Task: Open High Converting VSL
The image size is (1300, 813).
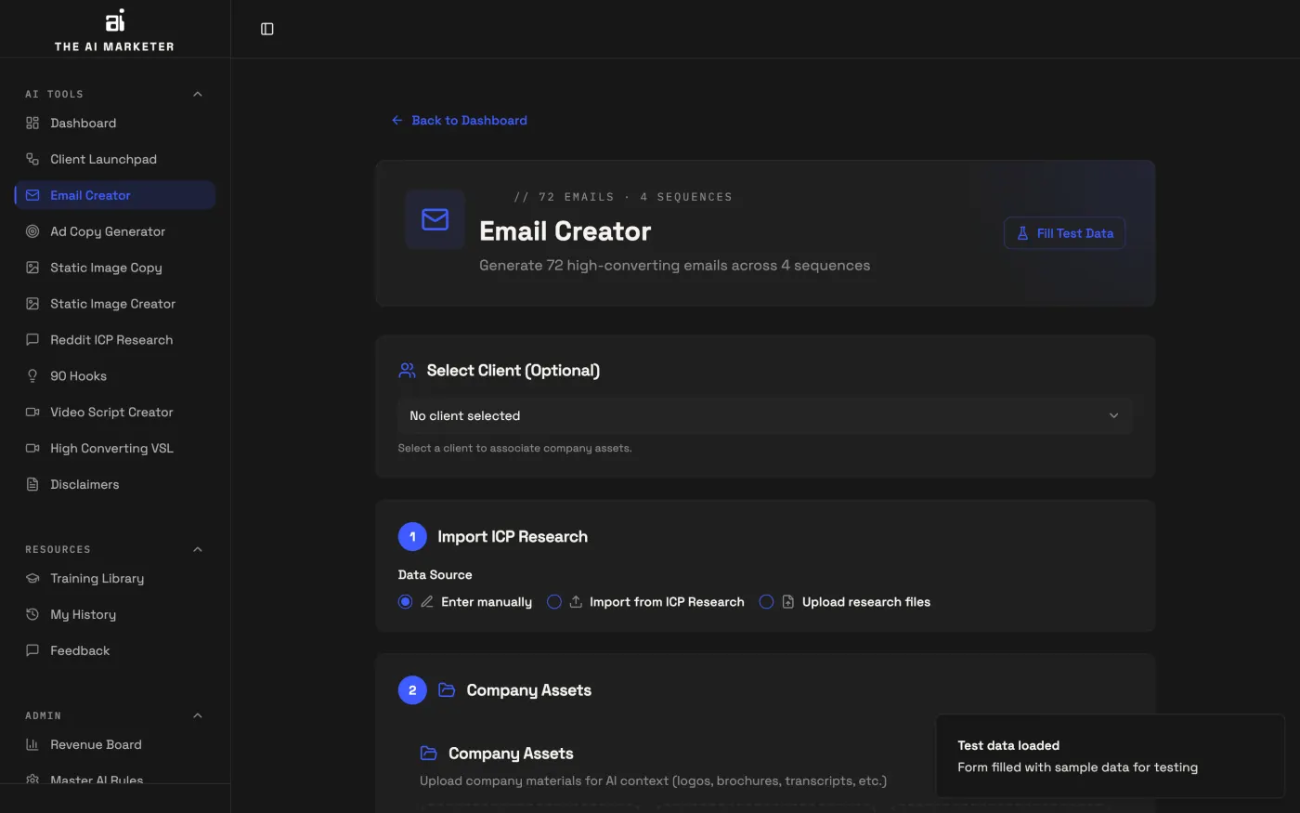Action: click(x=115, y=449)
